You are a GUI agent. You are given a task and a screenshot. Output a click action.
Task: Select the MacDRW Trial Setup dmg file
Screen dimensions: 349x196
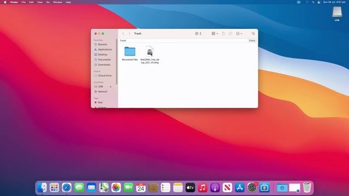[x=150, y=52]
